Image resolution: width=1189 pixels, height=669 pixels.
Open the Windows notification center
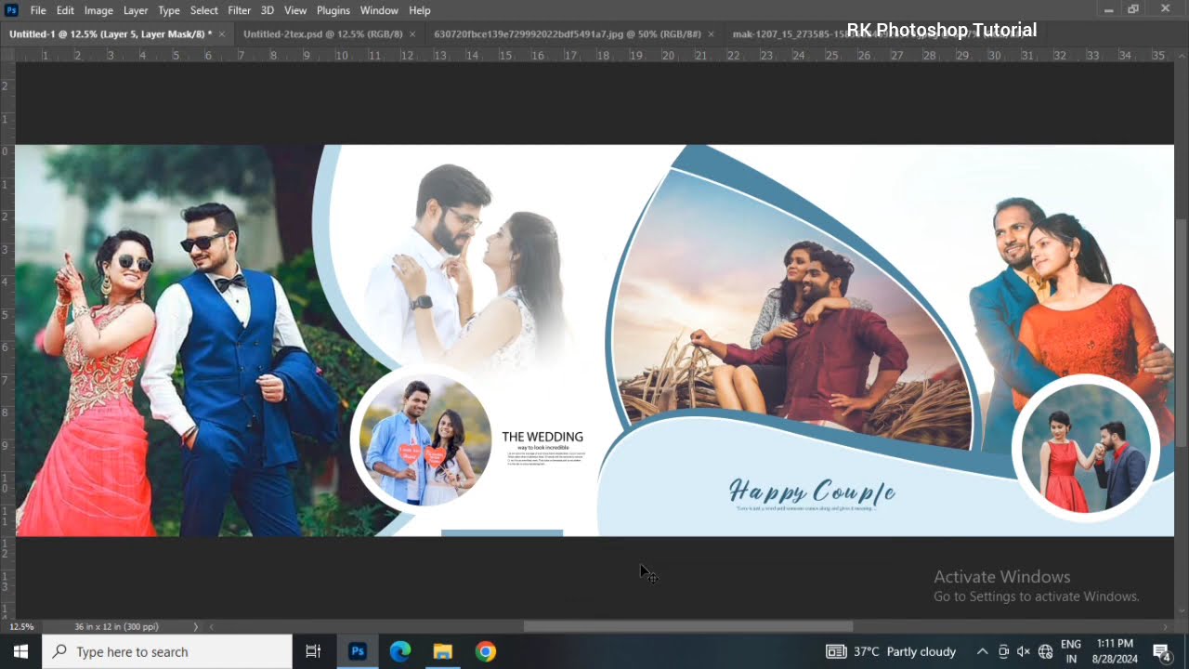click(x=1161, y=651)
